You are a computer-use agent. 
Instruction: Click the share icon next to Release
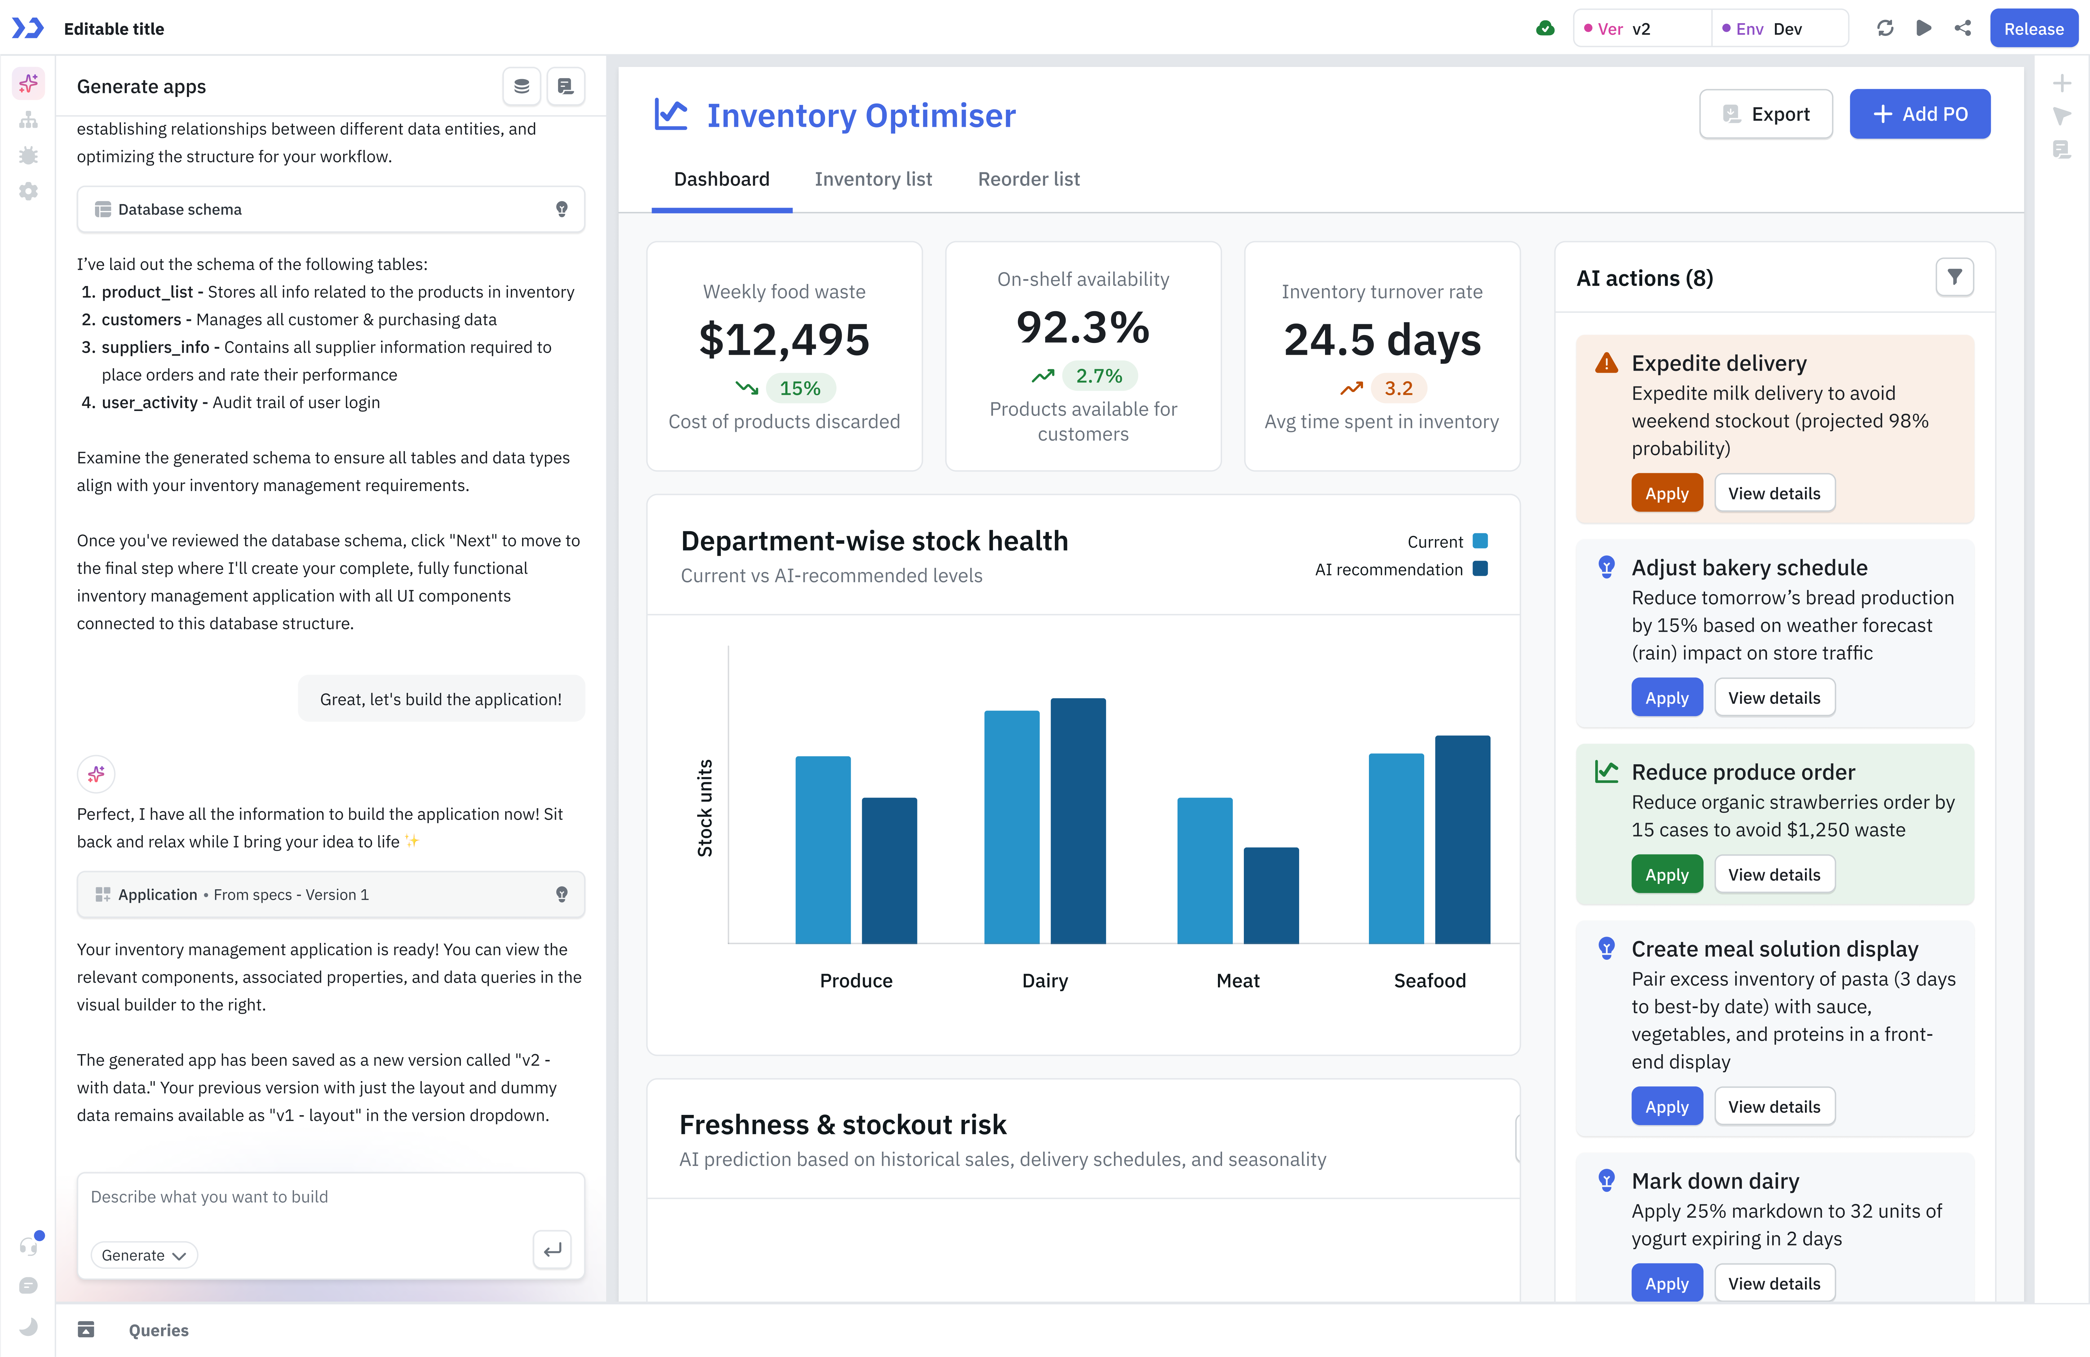click(1963, 28)
